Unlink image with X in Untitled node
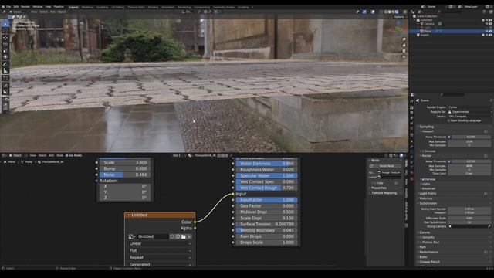The image size is (494, 278). pyautogui.click(x=189, y=236)
